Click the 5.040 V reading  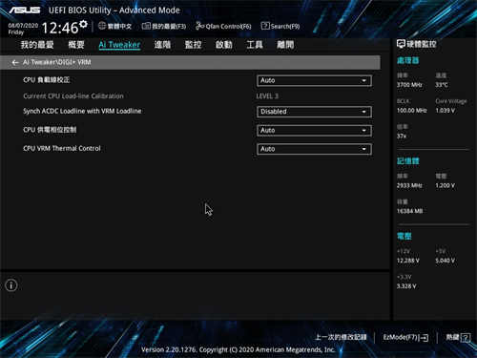pos(446,261)
